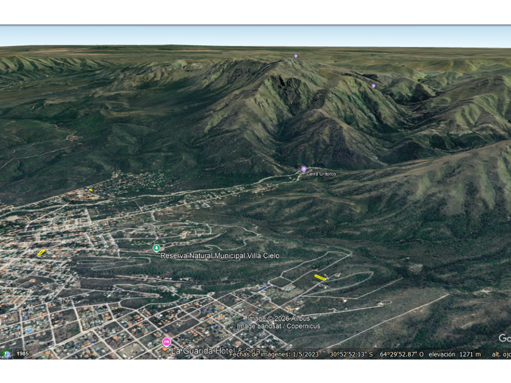Click the historical imagery clock icon
This screenshot has height=383, width=511.
[5, 354]
